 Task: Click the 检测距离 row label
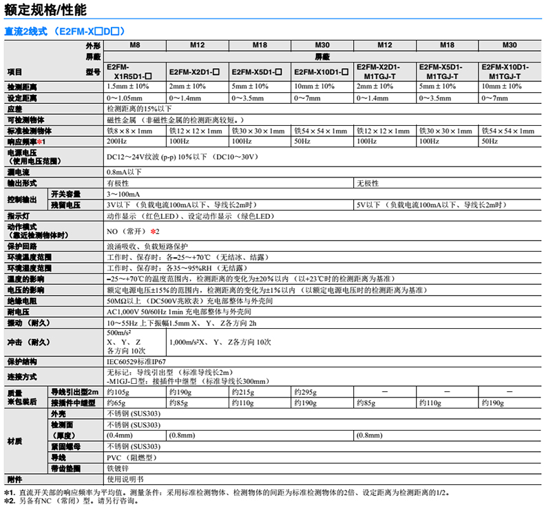(x=22, y=87)
